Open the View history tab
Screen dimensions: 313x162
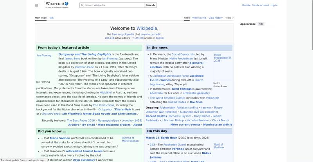pyautogui.click(x=216, y=18)
